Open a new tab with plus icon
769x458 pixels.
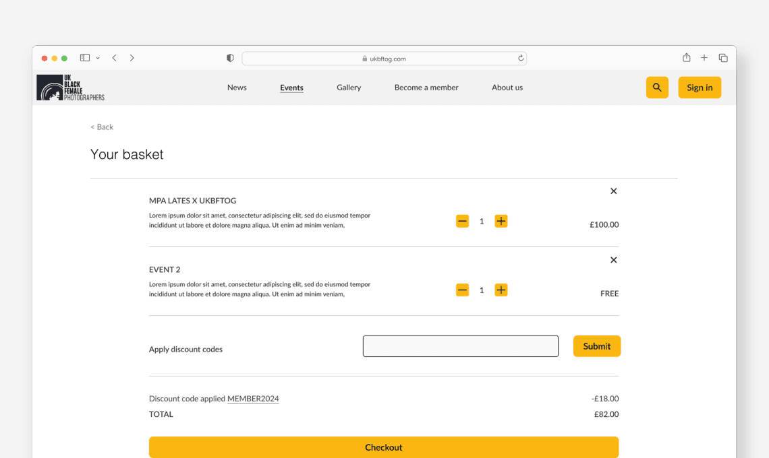pyautogui.click(x=704, y=58)
